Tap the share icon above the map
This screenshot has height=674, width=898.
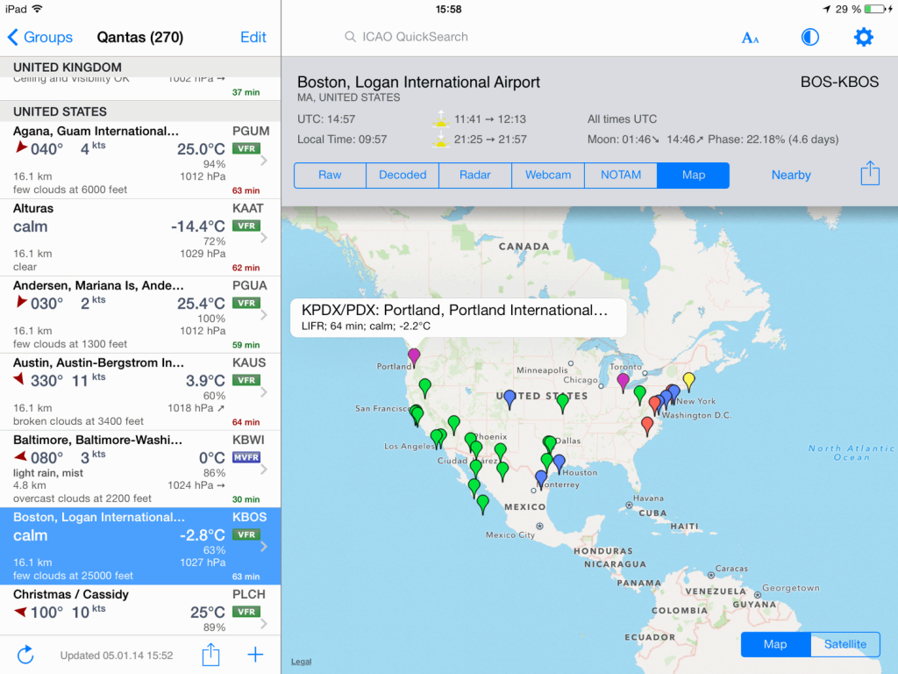tap(869, 175)
